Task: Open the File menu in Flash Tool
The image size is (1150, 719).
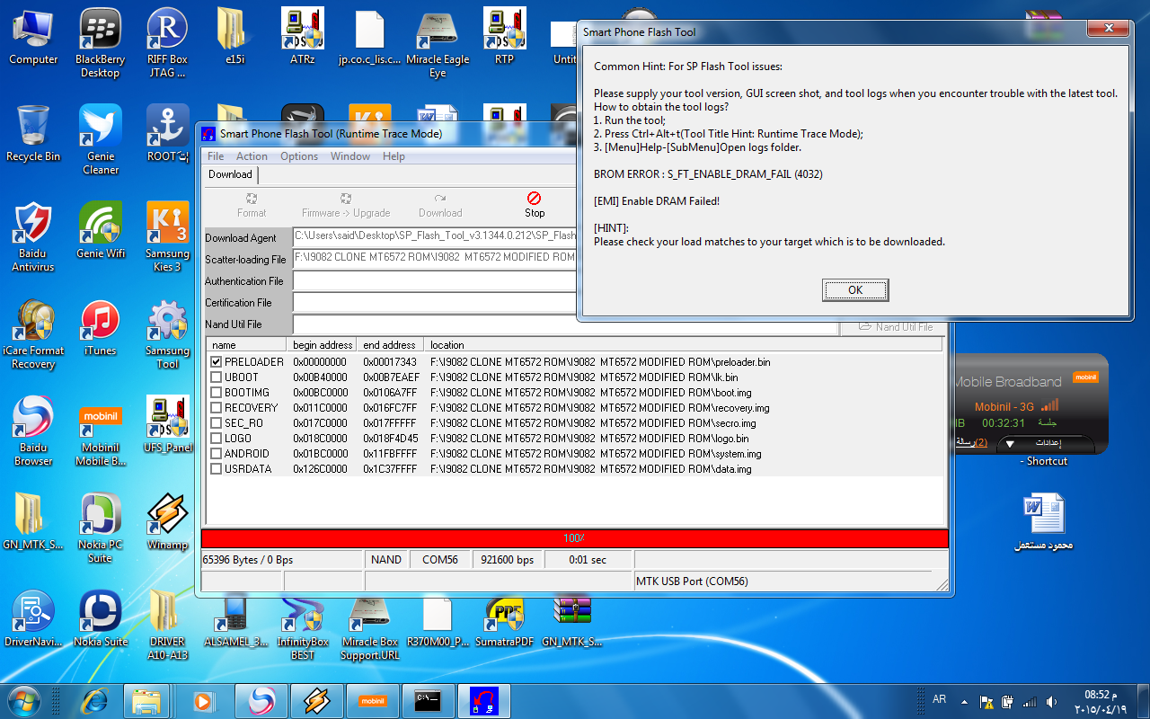Action: pos(216,156)
